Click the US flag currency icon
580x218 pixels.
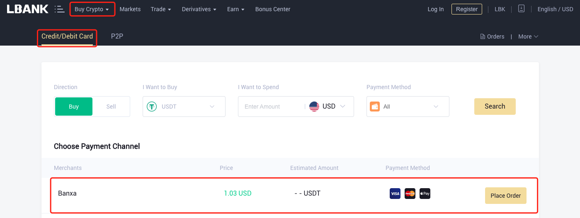tap(314, 107)
